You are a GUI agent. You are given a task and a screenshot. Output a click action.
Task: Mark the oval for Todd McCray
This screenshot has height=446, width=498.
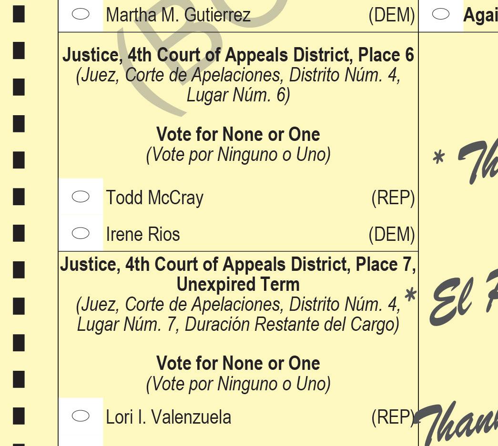(81, 197)
